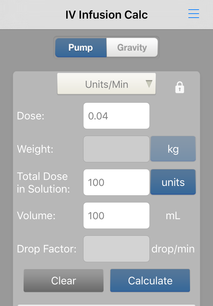Screen dimensions: 213x306
Task: Tap the padlock lock icon
Action: point(180,87)
